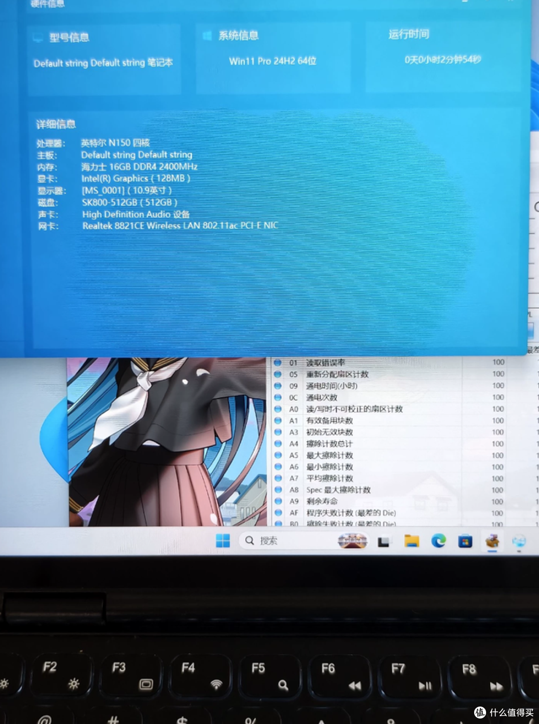
Task: Click the 系统信息 panel heading
Action: (239, 35)
